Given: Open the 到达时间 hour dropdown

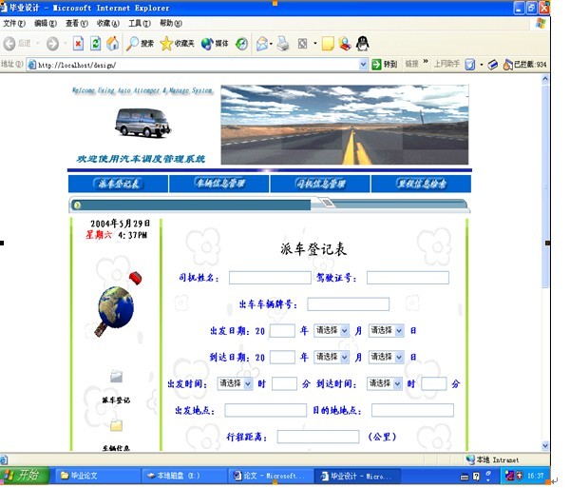Looking at the screenshot, I should (x=385, y=383).
